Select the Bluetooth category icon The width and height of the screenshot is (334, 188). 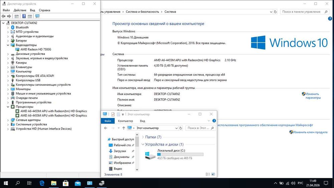click(x=13, y=27)
